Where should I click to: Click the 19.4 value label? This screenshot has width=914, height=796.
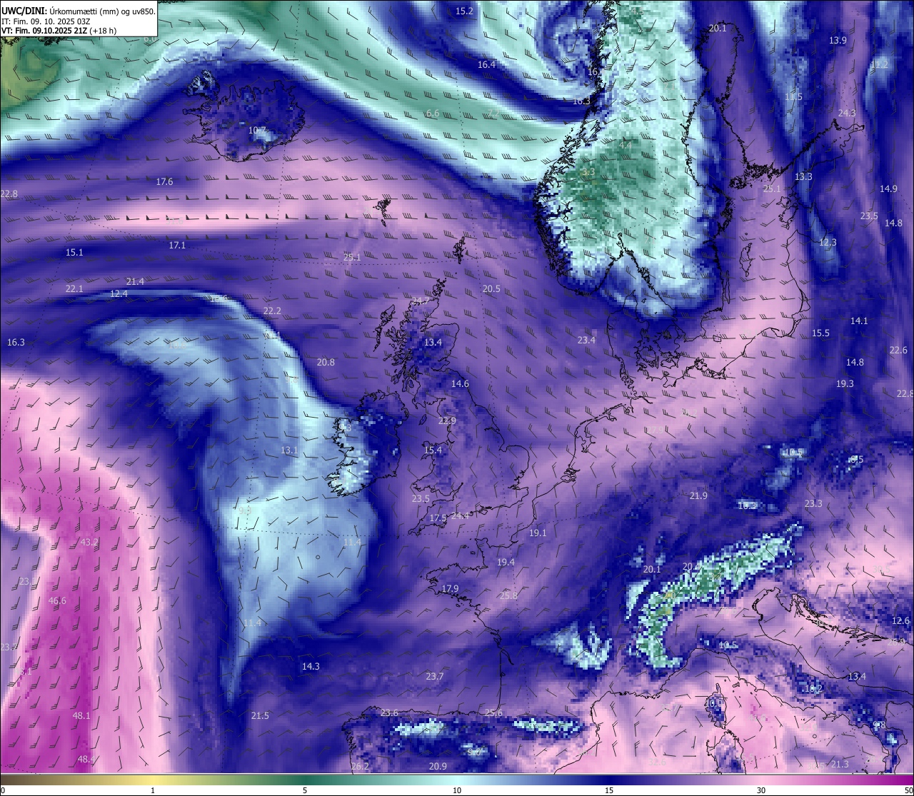tap(506, 562)
